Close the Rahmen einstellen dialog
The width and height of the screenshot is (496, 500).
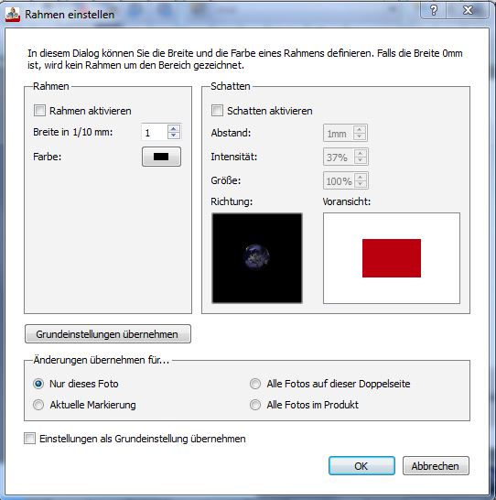[x=468, y=10]
